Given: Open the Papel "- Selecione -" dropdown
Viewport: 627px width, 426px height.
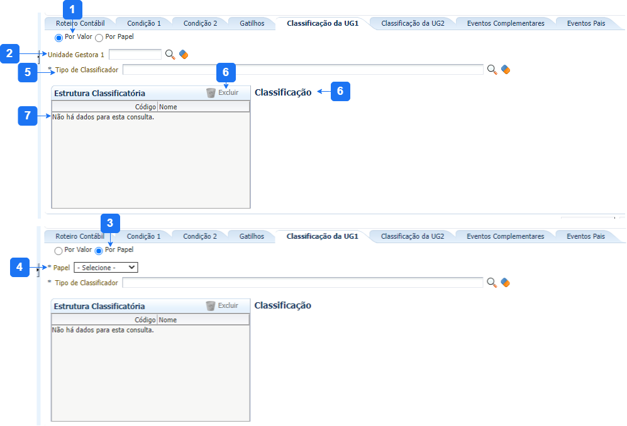Looking at the screenshot, I should coord(106,267).
